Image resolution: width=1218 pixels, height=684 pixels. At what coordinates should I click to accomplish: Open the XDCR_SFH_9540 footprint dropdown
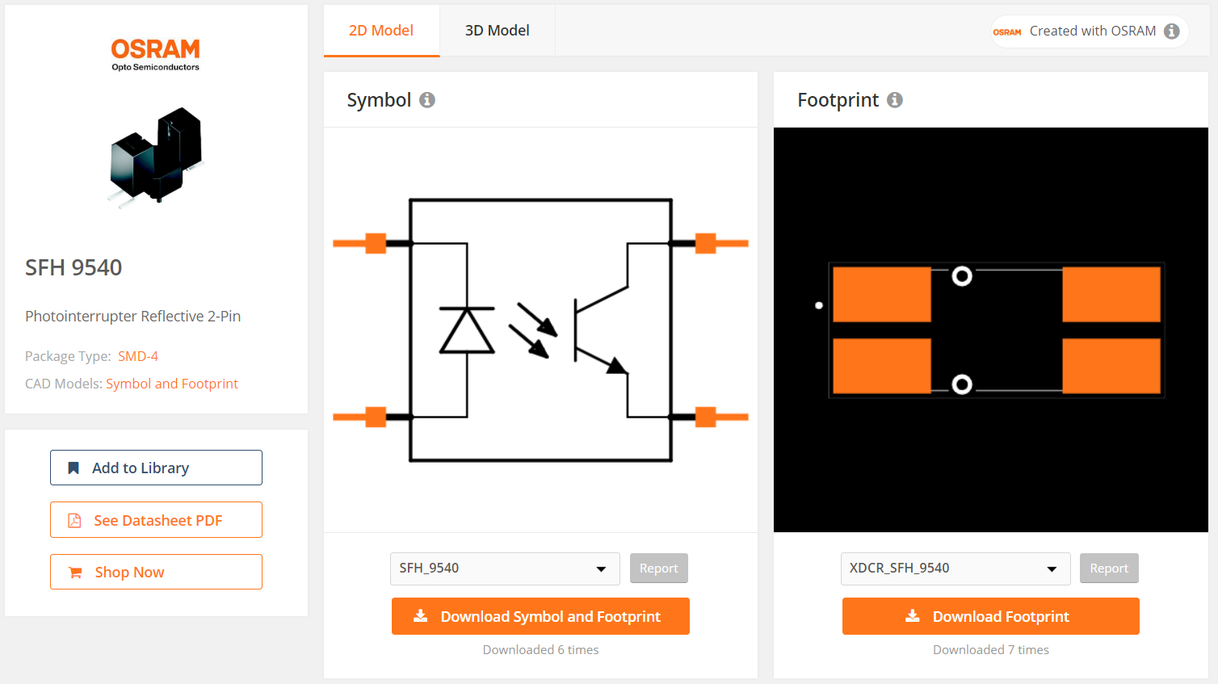tap(955, 568)
